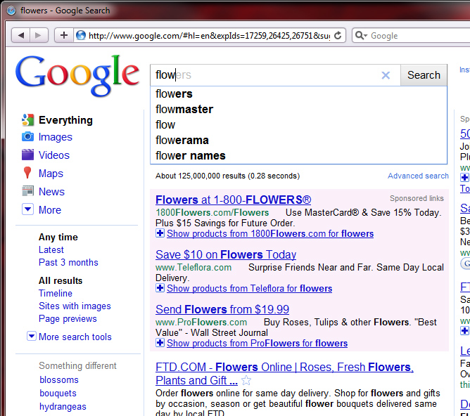Viewport: 470px width, 416px height.
Task: Choose the 'flowerama' suggestion
Action: 298,141
